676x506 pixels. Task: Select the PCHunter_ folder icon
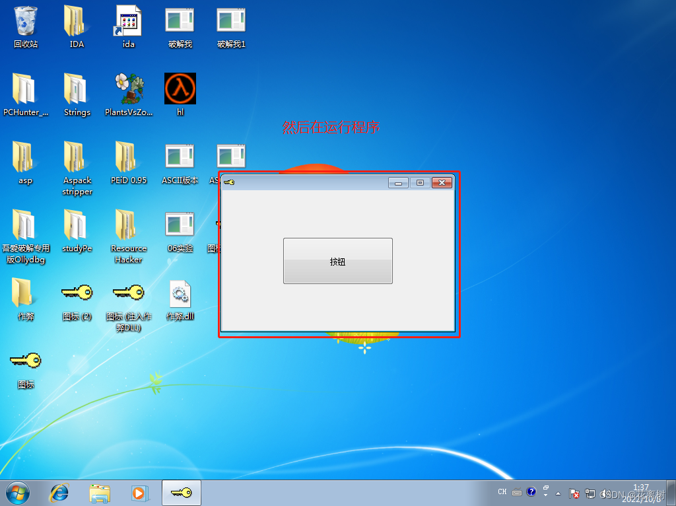(26, 94)
